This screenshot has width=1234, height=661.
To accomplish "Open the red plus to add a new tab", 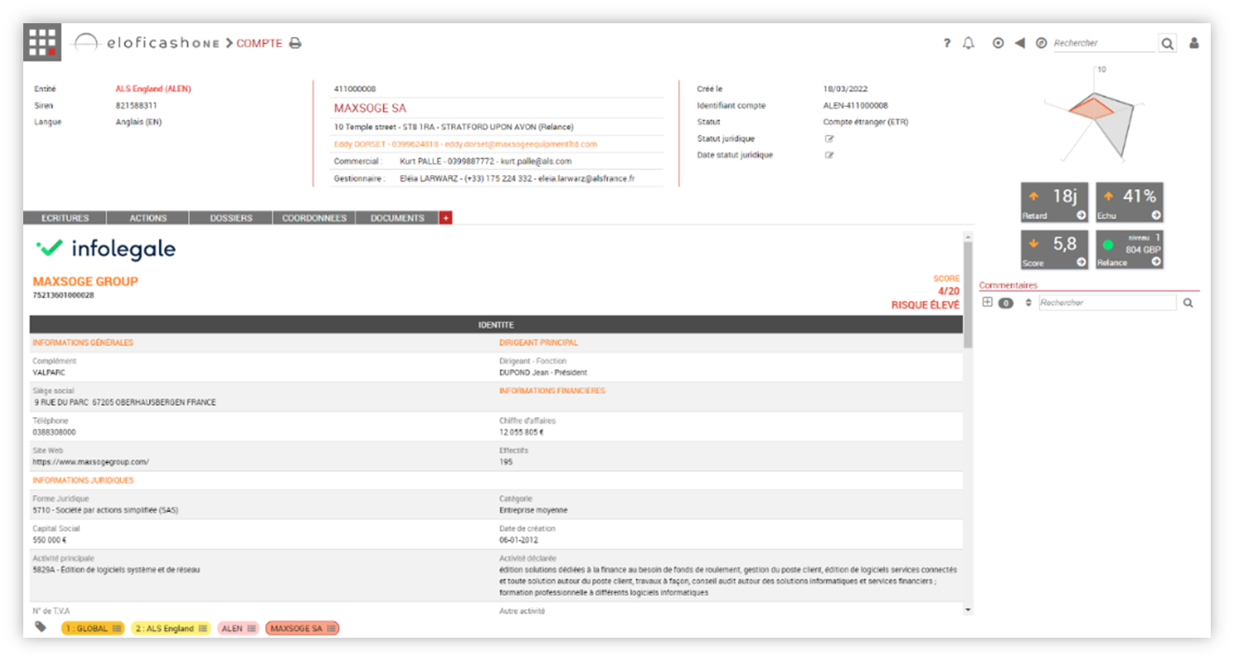I will pyautogui.click(x=446, y=217).
